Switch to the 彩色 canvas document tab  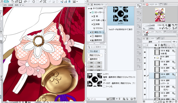click(13, 5)
